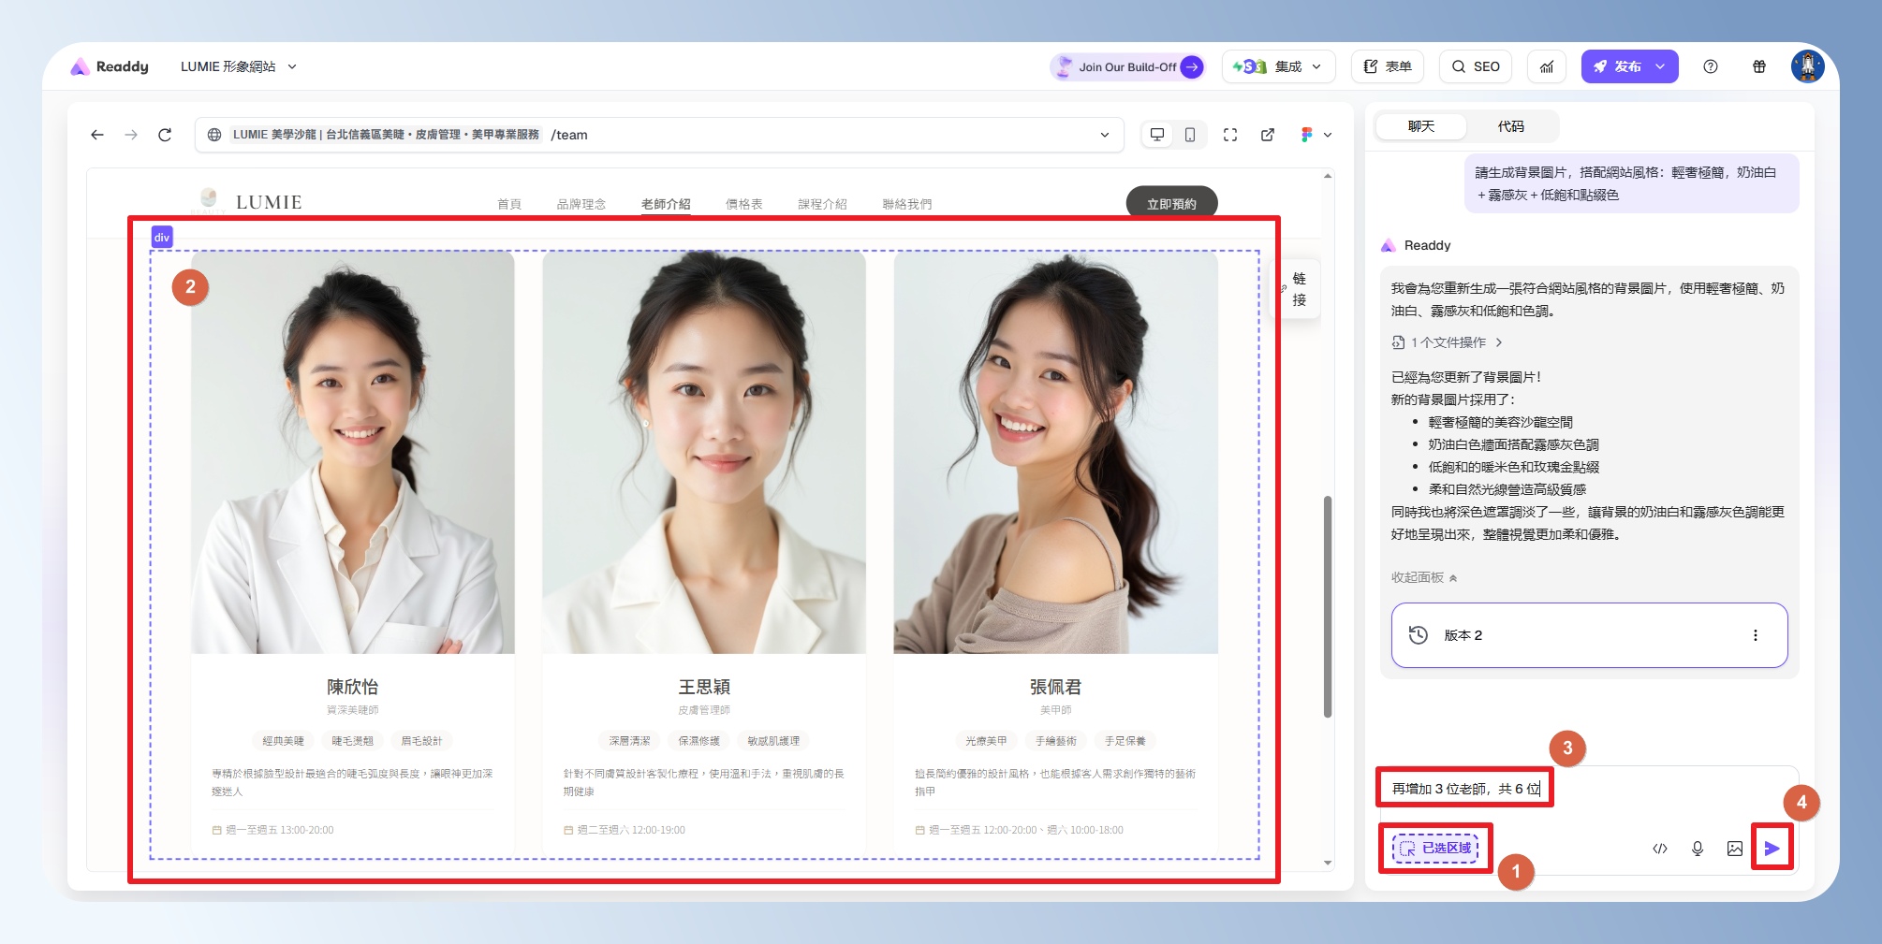Attach an image to chat
This screenshot has height=944, width=1882.
pyautogui.click(x=1735, y=849)
